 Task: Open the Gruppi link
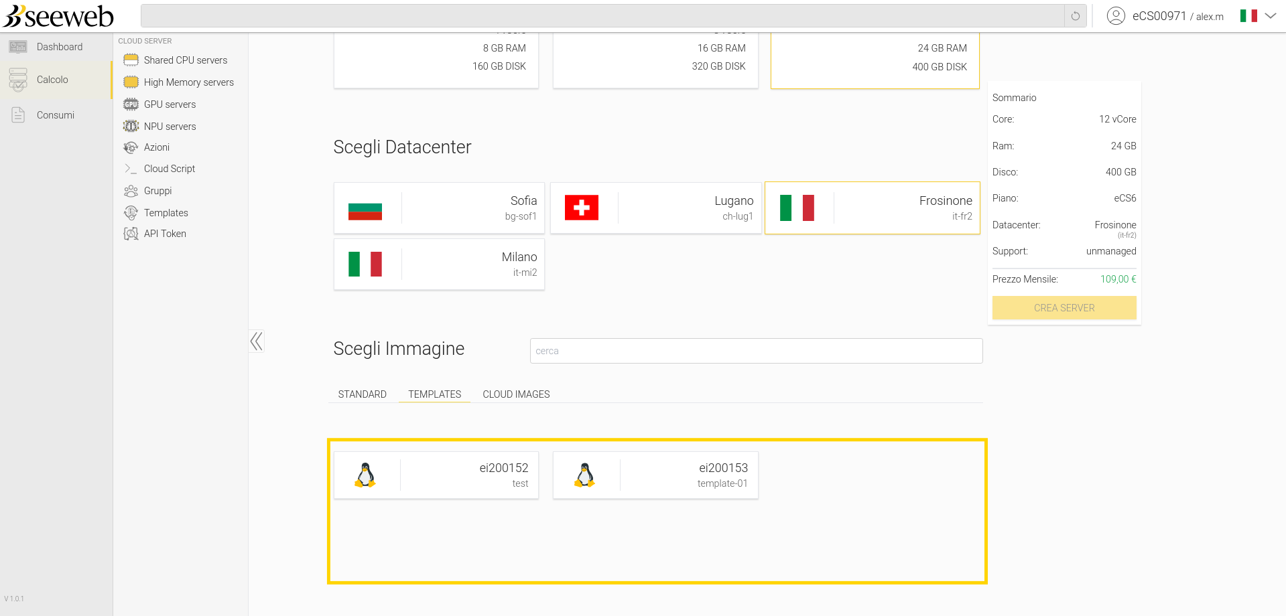[158, 191]
